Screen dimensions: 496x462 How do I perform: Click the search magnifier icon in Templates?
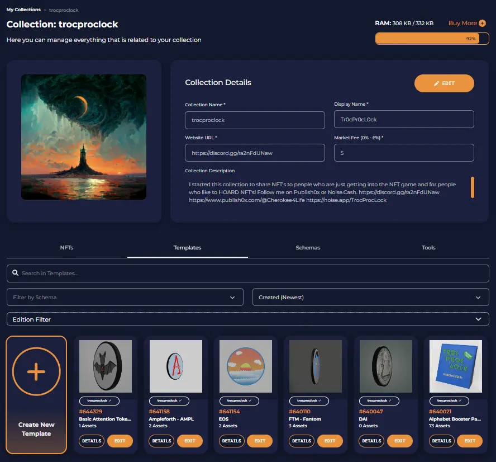(15, 272)
